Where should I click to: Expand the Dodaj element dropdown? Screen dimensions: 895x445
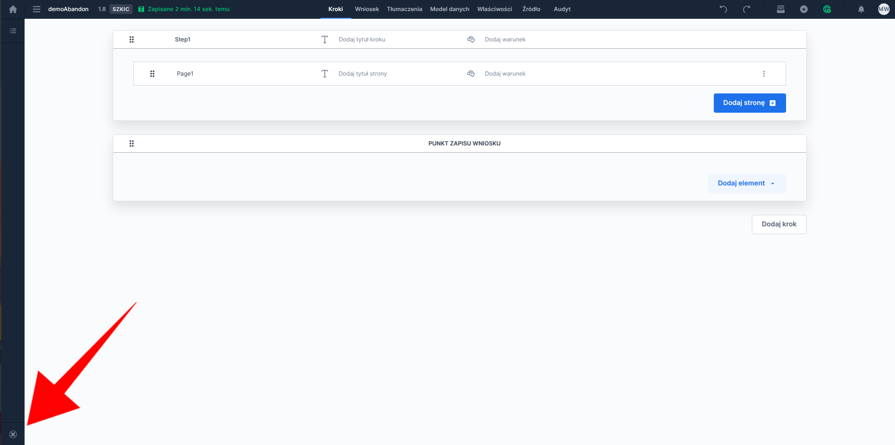click(x=747, y=183)
